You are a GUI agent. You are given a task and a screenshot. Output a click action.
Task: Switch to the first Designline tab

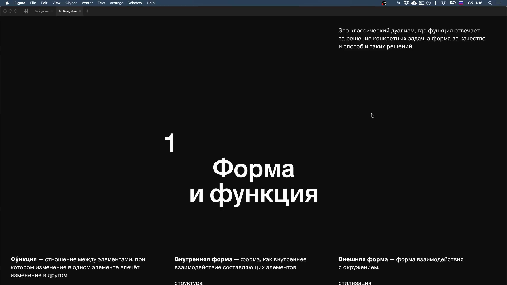tap(41, 11)
